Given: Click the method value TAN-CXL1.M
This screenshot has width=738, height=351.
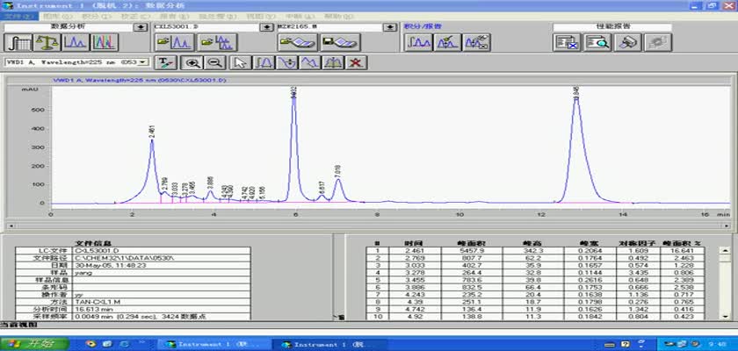Looking at the screenshot, I should 97,302.
